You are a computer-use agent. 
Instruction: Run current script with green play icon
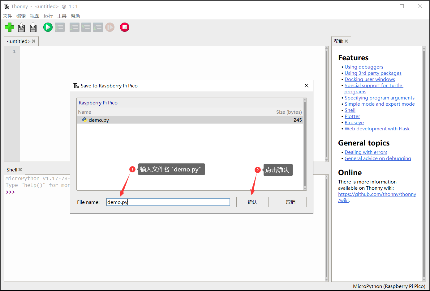click(48, 27)
